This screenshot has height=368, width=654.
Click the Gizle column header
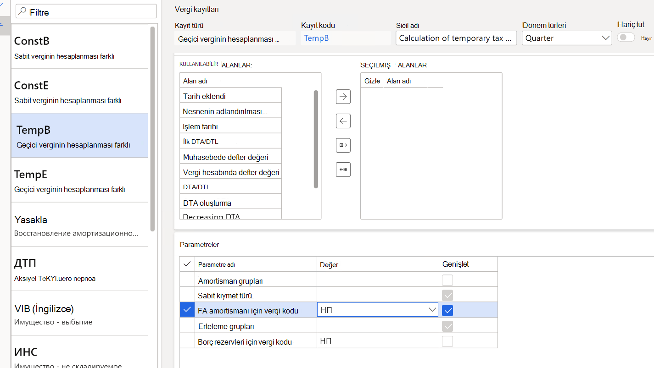tap(372, 81)
